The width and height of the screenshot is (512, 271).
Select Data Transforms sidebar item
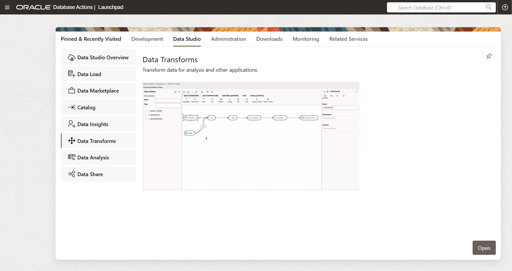coord(99,141)
